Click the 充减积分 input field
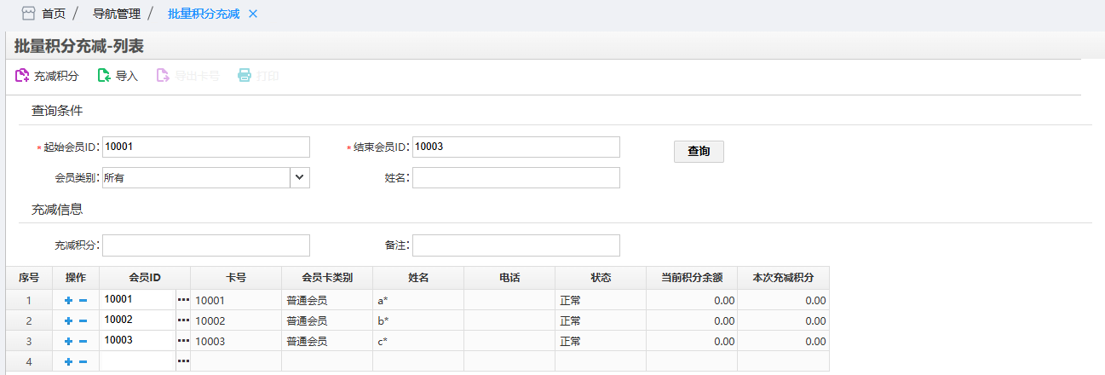 tap(205, 245)
